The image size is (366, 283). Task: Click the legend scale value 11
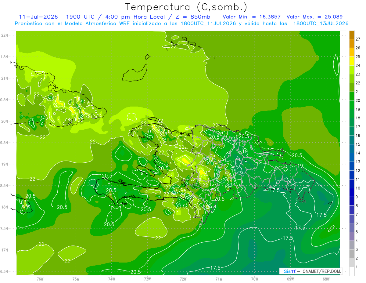point(358,179)
